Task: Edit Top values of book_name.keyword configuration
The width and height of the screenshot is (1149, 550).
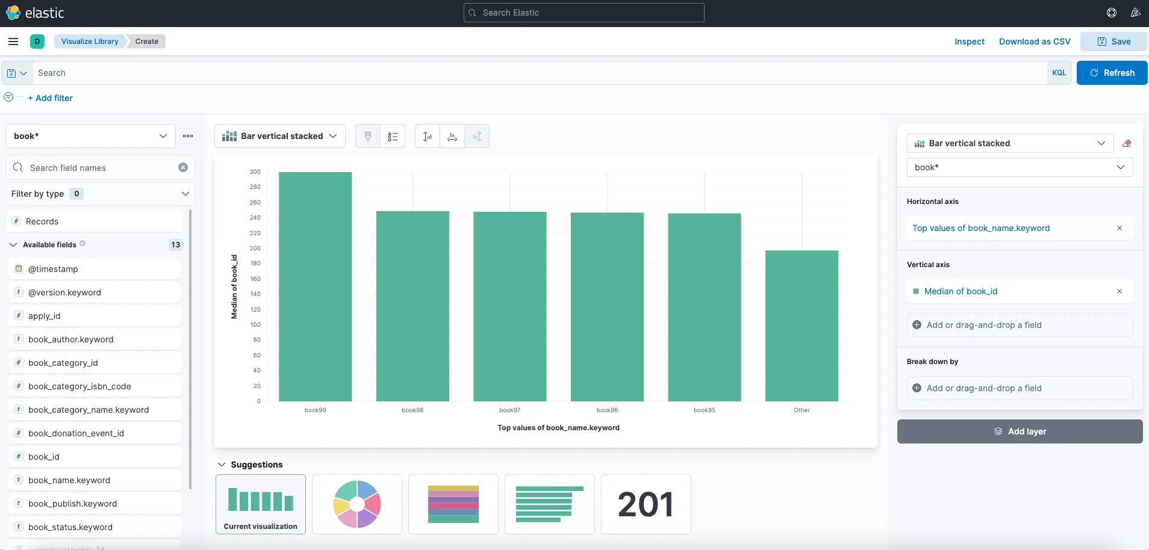Action: coord(981,228)
